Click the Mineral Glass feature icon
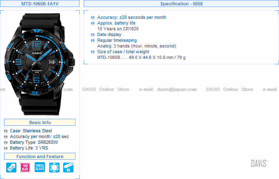 tap(40, 167)
